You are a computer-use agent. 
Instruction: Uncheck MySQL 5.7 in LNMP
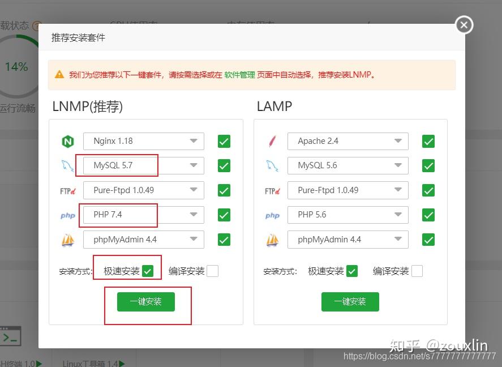pos(224,165)
